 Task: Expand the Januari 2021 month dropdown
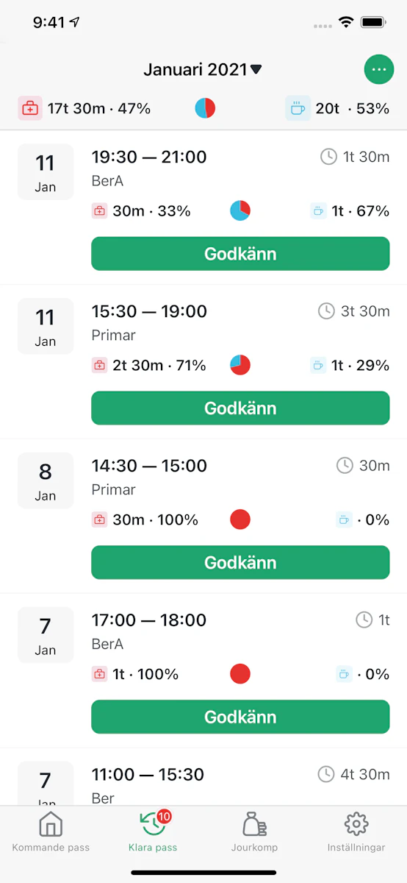click(x=203, y=70)
